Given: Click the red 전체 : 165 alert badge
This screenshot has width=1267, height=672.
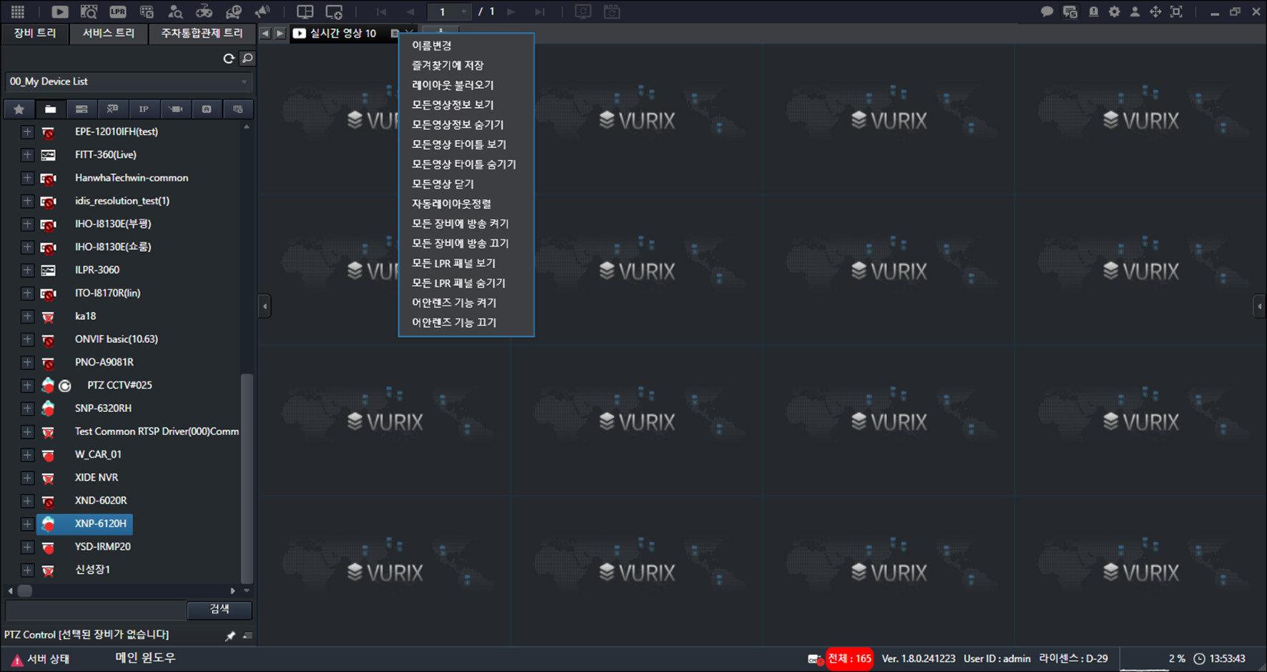Looking at the screenshot, I should click(x=849, y=658).
